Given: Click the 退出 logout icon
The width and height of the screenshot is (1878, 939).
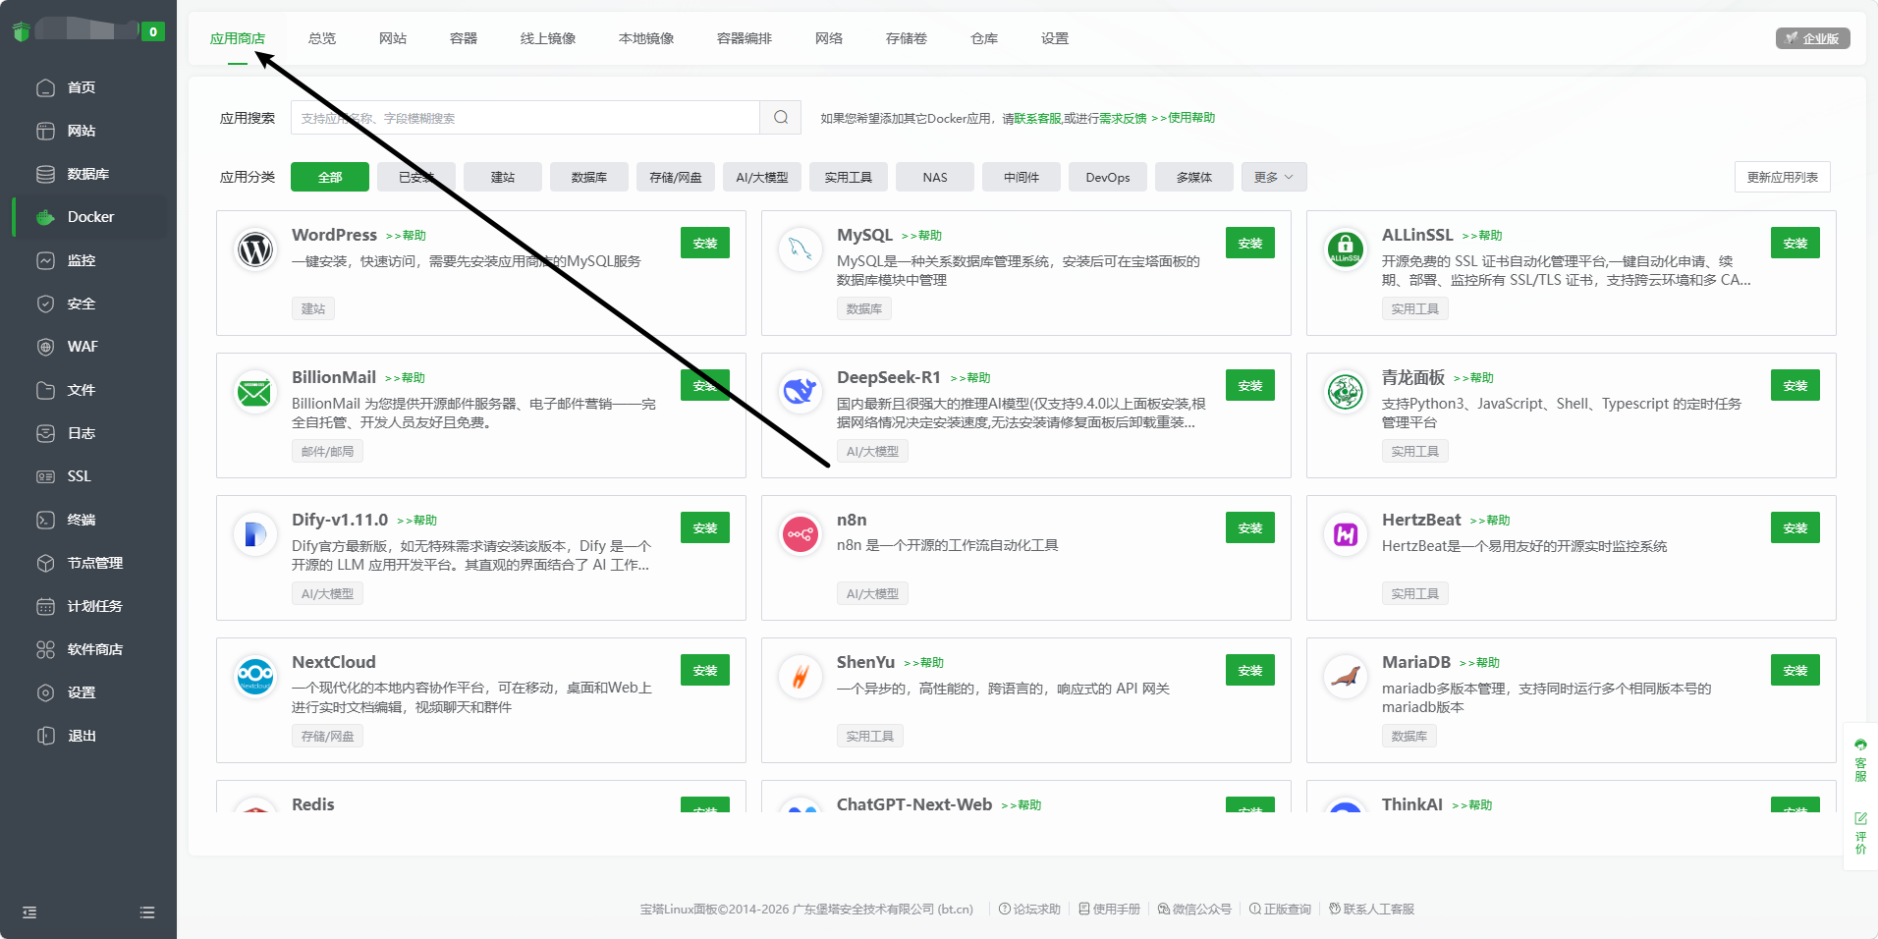Looking at the screenshot, I should coord(45,736).
